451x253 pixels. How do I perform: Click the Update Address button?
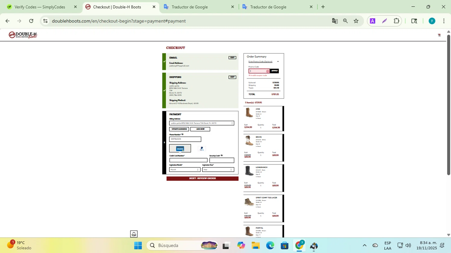pyautogui.click(x=179, y=129)
